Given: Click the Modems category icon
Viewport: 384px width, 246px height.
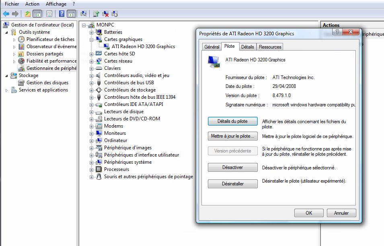Looking at the screenshot, I should coord(99,126).
